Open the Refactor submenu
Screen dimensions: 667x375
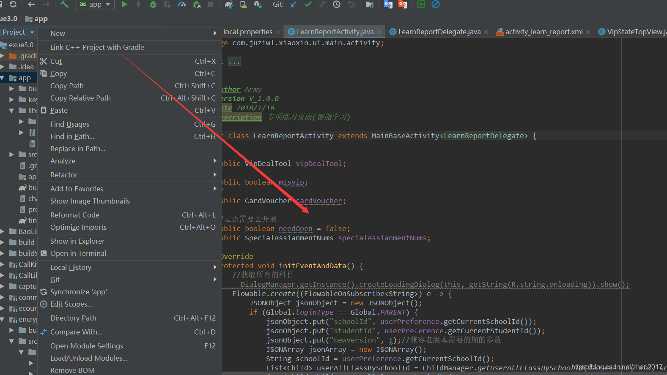coord(129,175)
